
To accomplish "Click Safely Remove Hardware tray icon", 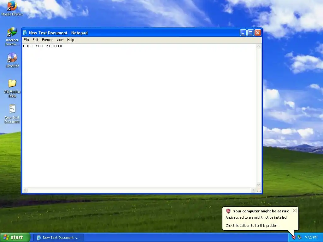I will 299,238.
